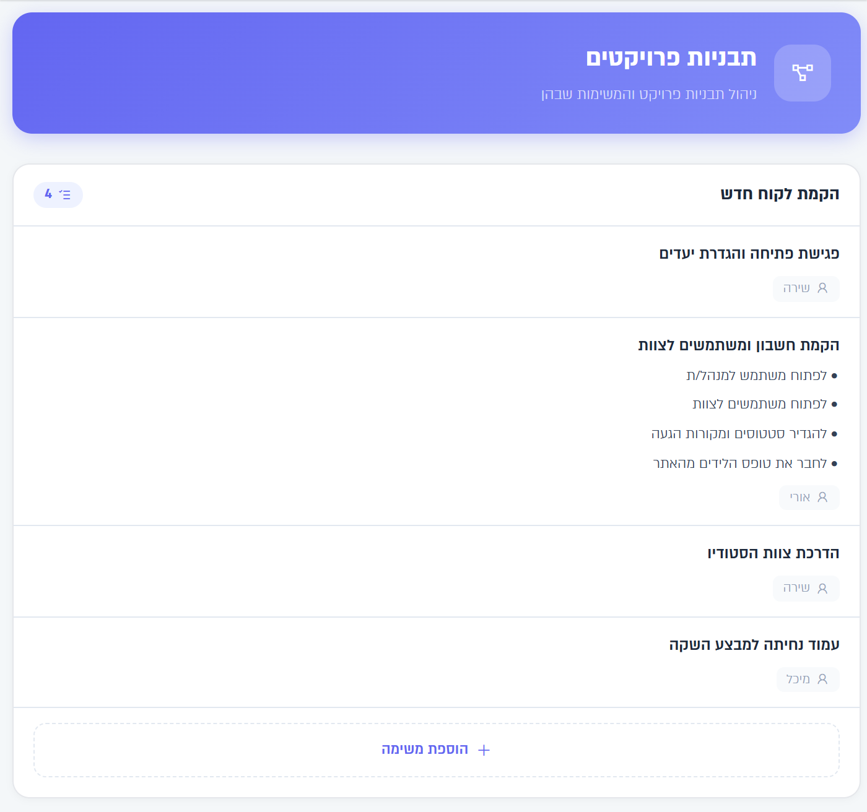867x812 pixels.
Task: Click the task-count list icon beside 4
Action: point(64,195)
